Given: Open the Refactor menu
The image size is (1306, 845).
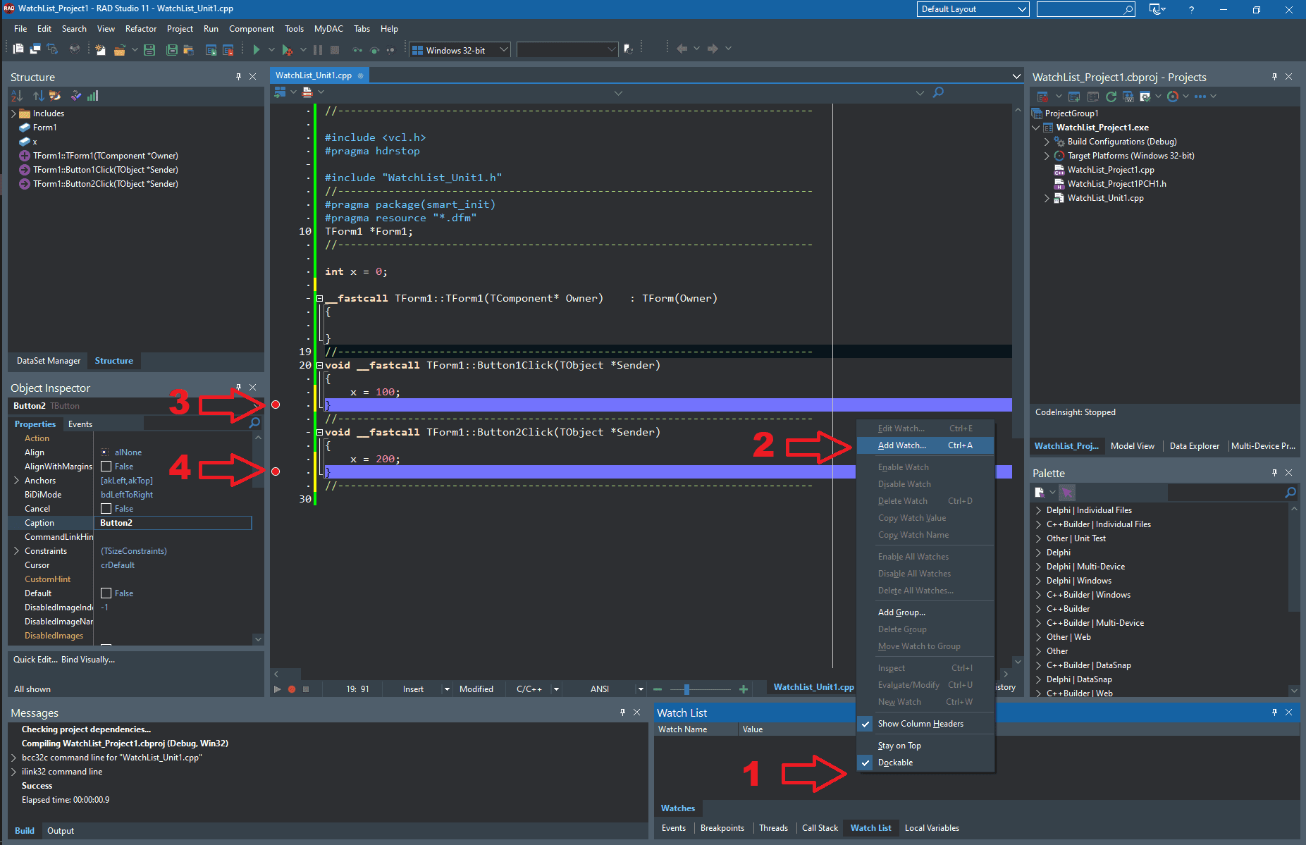Looking at the screenshot, I should 141,29.
